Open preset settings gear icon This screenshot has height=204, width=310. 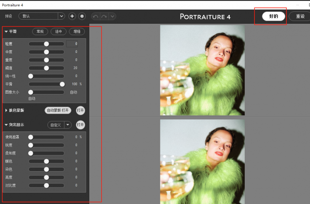[x=82, y=16]
